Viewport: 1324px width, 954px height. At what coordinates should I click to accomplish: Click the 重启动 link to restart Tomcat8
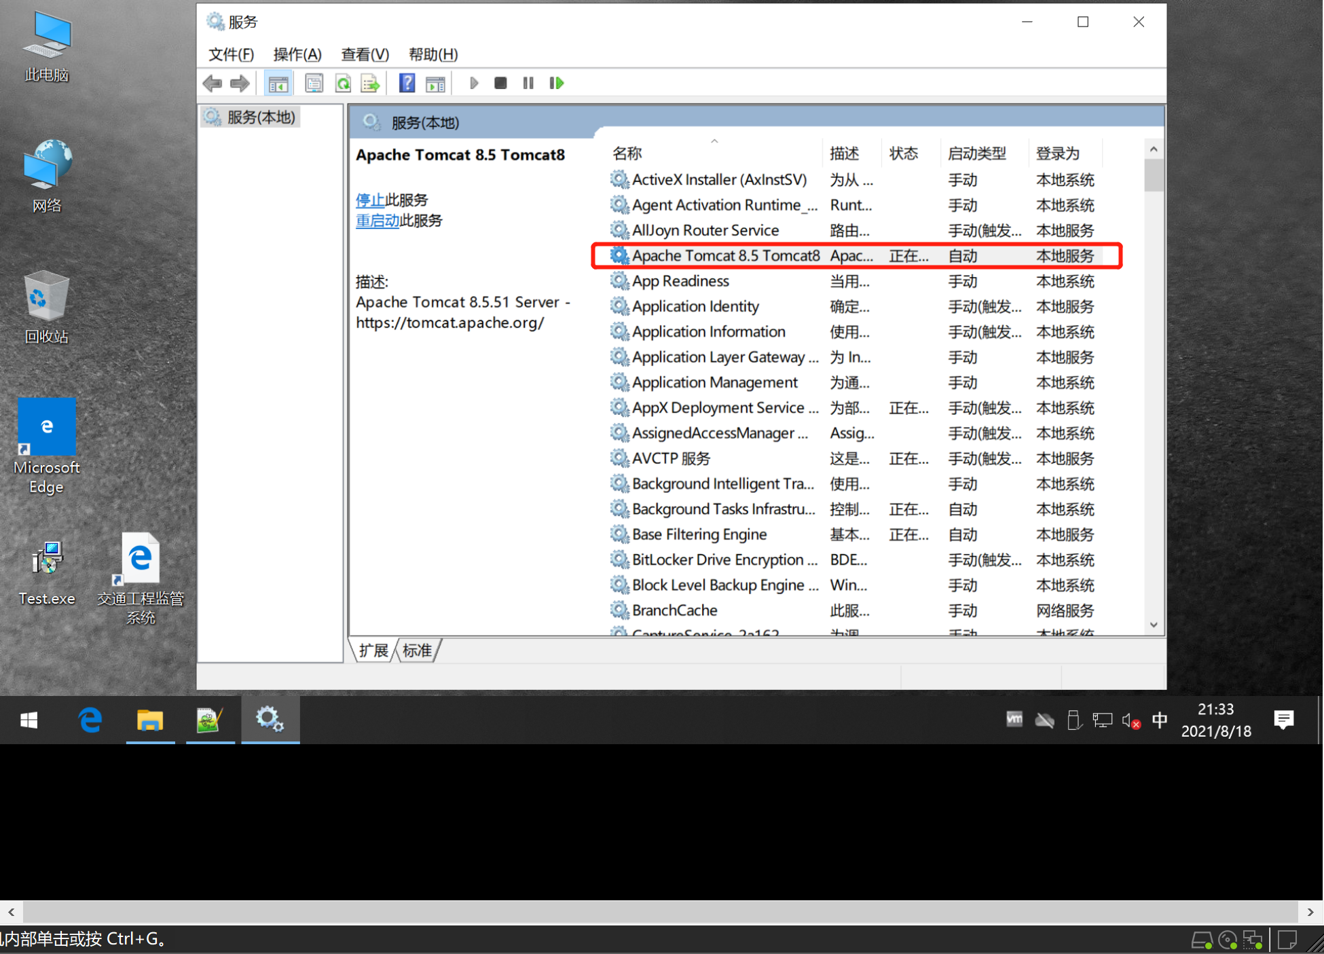tap(378, 220)
